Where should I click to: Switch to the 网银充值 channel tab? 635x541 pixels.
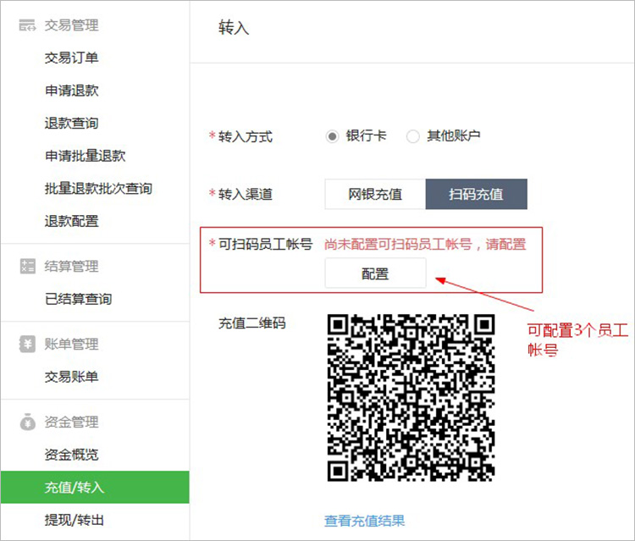(x=375, y=194)
